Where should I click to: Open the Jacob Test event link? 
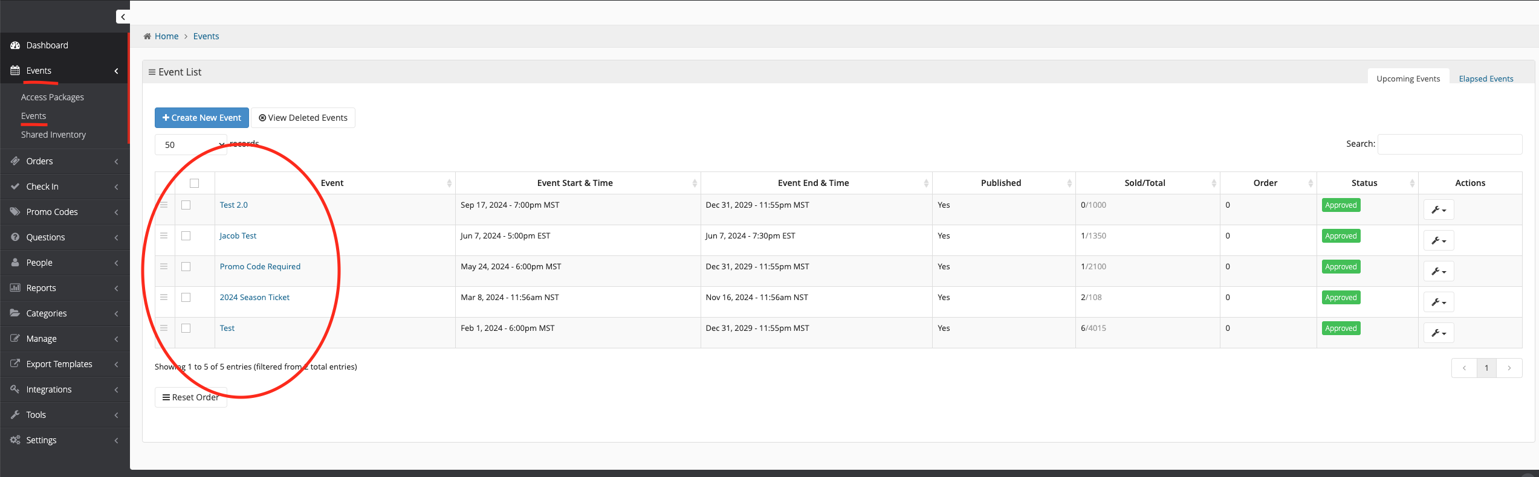238,236
